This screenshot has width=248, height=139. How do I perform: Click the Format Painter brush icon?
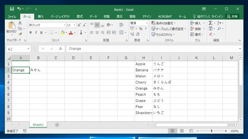point(20,34)
